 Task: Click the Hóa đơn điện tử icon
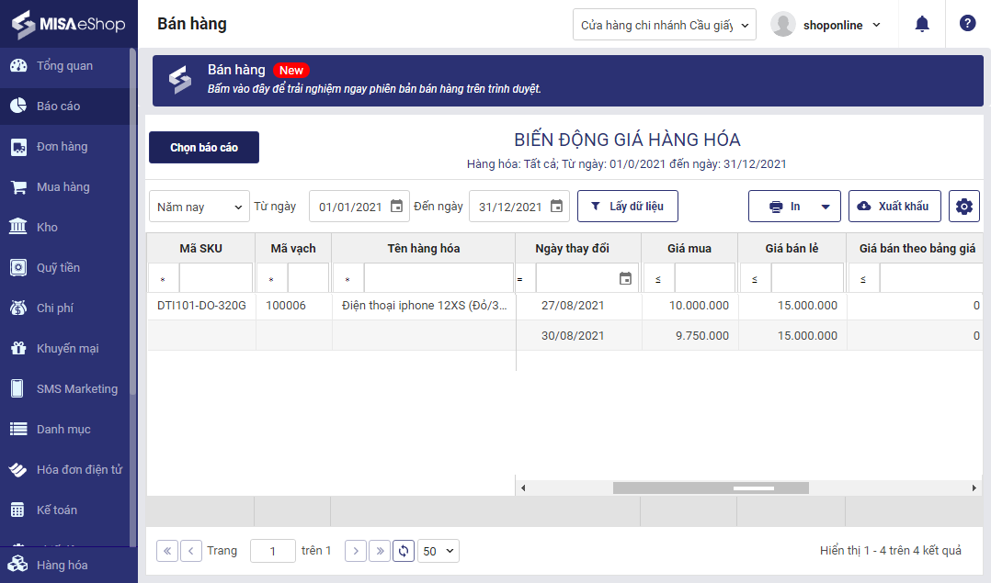(x=18, y=469)
